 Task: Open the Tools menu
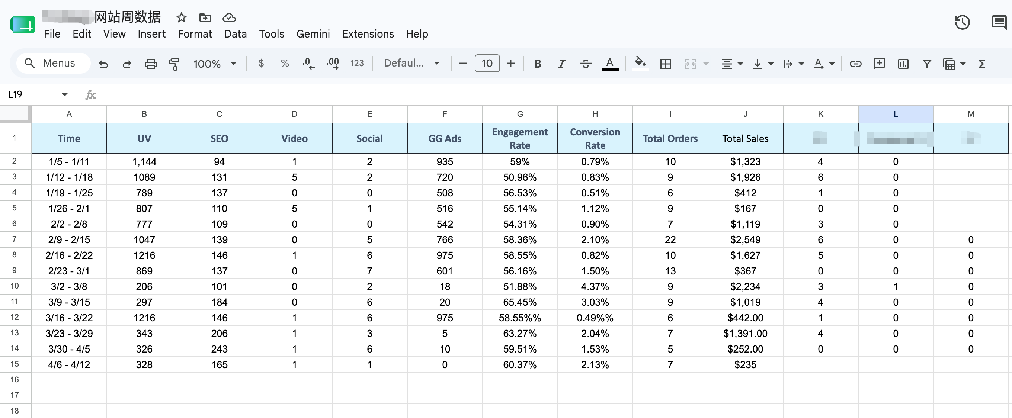tap(272, 34)
